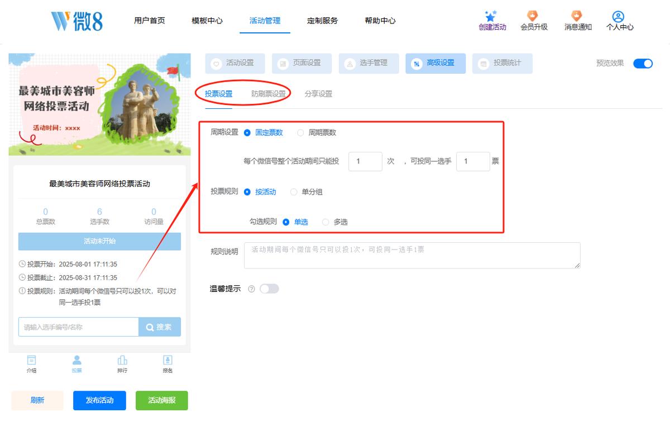Open 帮助中心 in top navigation
670x427 pixels.
coord(380,21)
